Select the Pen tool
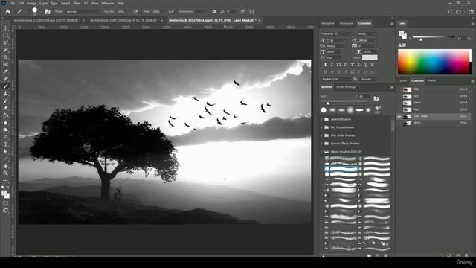The width and height of the screenshot is (476, 268). [5, 137]
